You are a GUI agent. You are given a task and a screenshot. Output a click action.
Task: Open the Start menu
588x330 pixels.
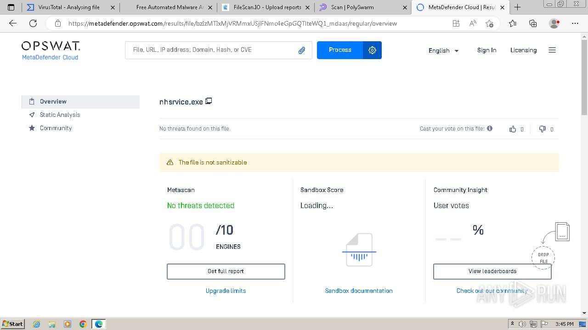(x=13, y=324)
